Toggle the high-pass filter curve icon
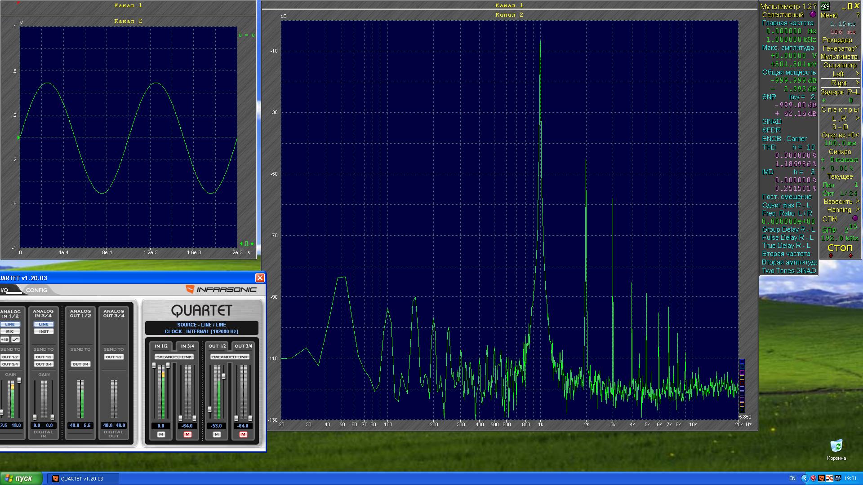The height and width of the screenshot is (485, 863). pos(16,339)
